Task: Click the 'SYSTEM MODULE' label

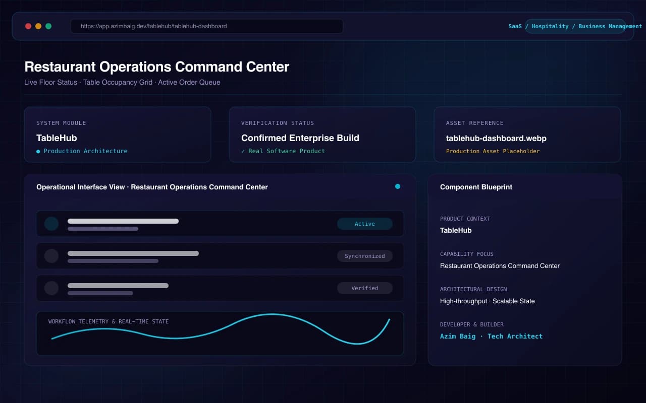Action: pyautogui.click(x=61, y=123)
